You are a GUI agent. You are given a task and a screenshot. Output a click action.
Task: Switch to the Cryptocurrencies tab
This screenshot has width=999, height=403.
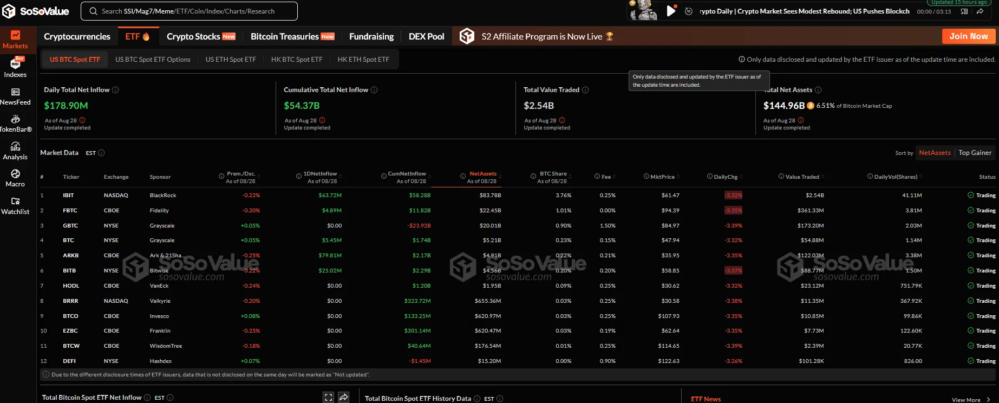coord(77,36)
